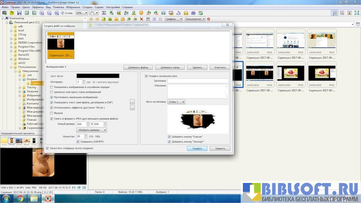Click the Добавить файлы button
Viewport: 361px width, 203px height.
click(x=138, y=67)
